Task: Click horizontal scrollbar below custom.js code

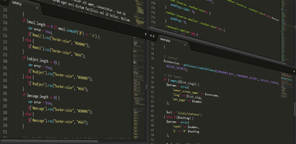Action: coord(49,141)
